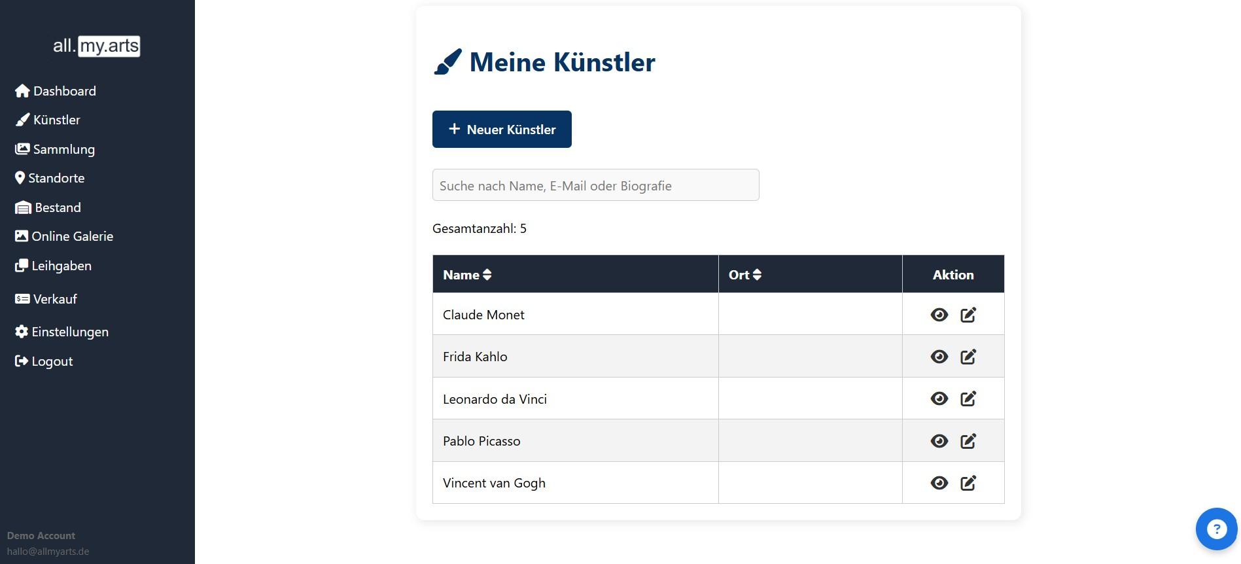The height and width of the screenshot is (564, 1241).
Task: Open the blue help question mark bubble
Action: pyautogui.click(x=1215, y=529)
